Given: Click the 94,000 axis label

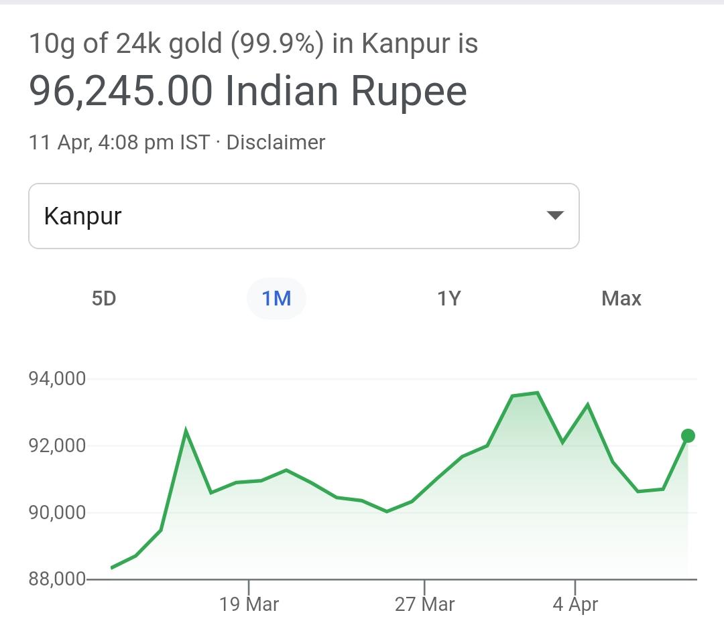Looking at the screenshot, I should (57, 379).
